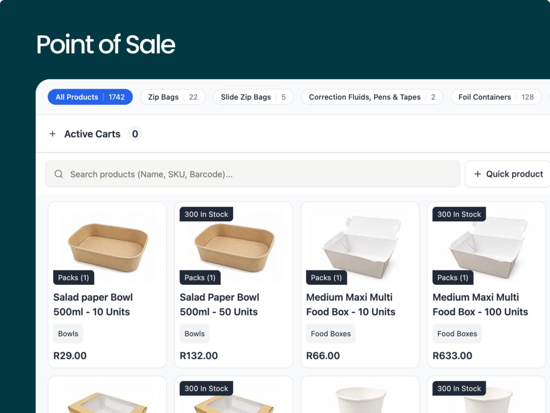Switch to the Zip Bags category

point(173,97)
